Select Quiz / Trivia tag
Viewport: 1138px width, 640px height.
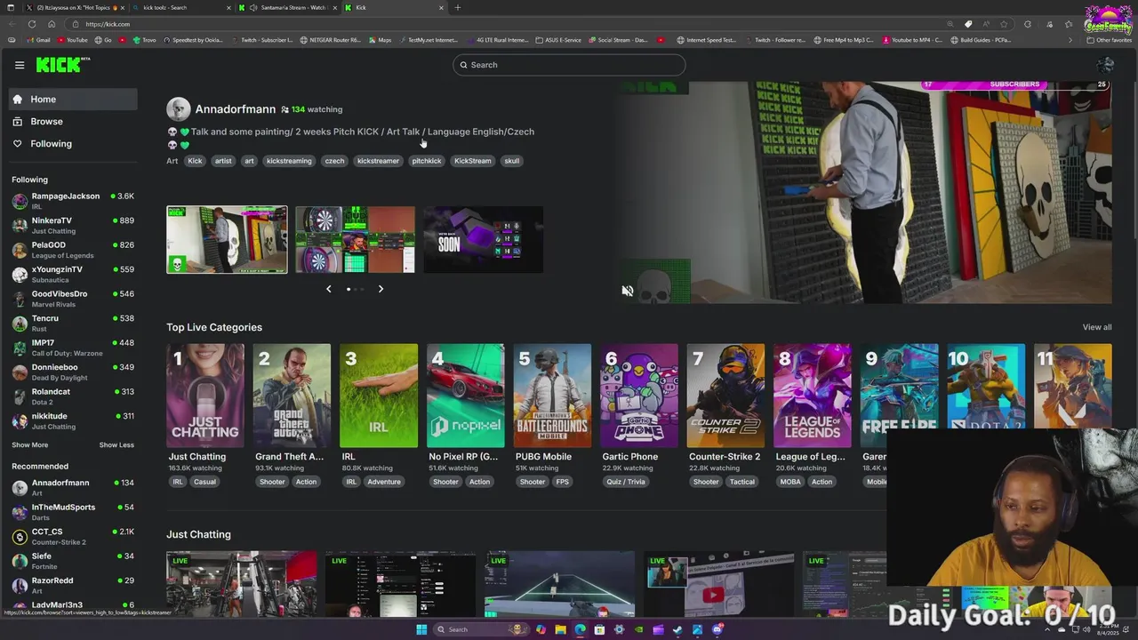pos(626,482)
